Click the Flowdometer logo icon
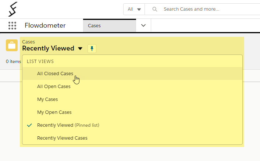The height and width of the screenshot is (161, 260). click(13, 9)
